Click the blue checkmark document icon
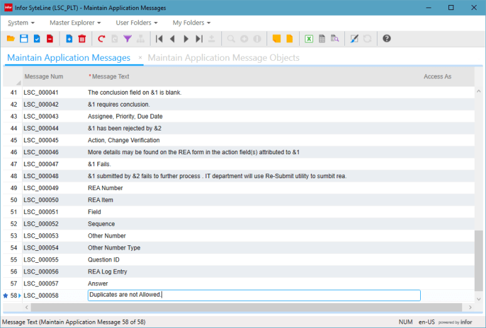The width and height of the screenshot is (486, 328). coord(37,39)
